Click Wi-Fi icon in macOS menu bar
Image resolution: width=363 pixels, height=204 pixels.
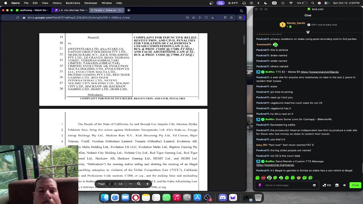pyautogui.click(x=291, y=3)
